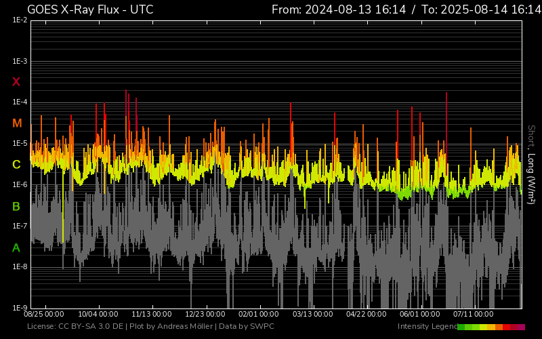542x339 pixels.
Task: Click the 07/11 00:00 time axis label
Action: pos(473,315)
